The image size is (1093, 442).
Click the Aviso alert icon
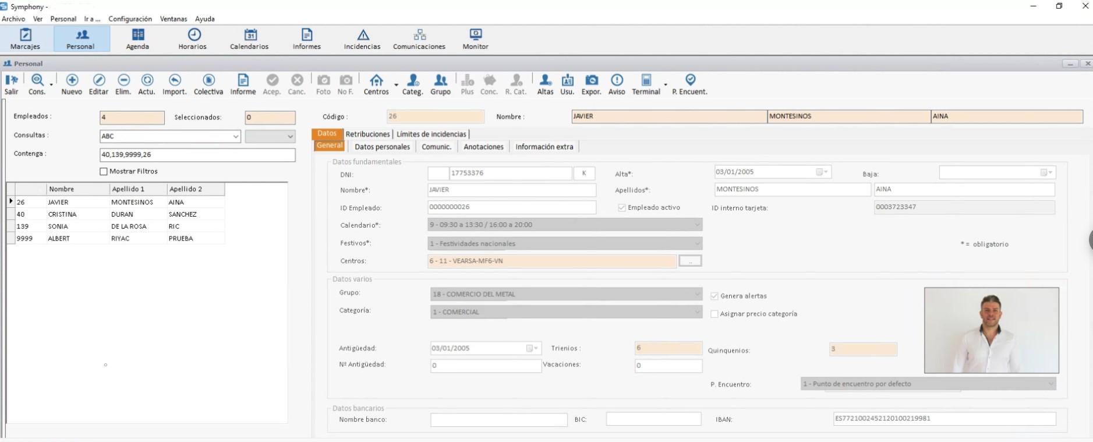coord(617,80)
